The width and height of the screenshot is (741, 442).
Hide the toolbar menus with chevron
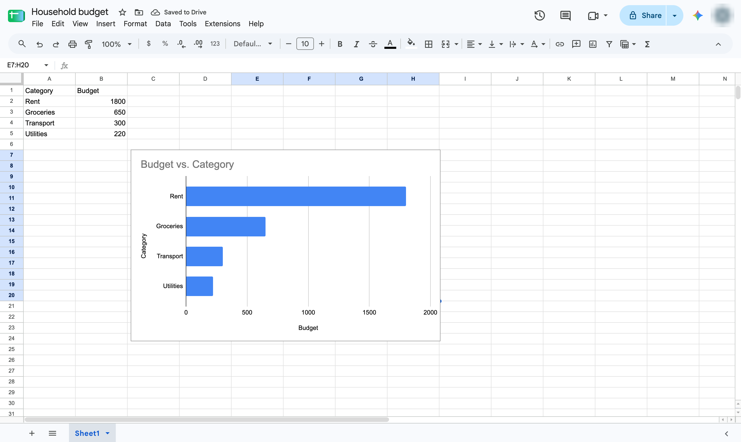(x=718, y=44)
